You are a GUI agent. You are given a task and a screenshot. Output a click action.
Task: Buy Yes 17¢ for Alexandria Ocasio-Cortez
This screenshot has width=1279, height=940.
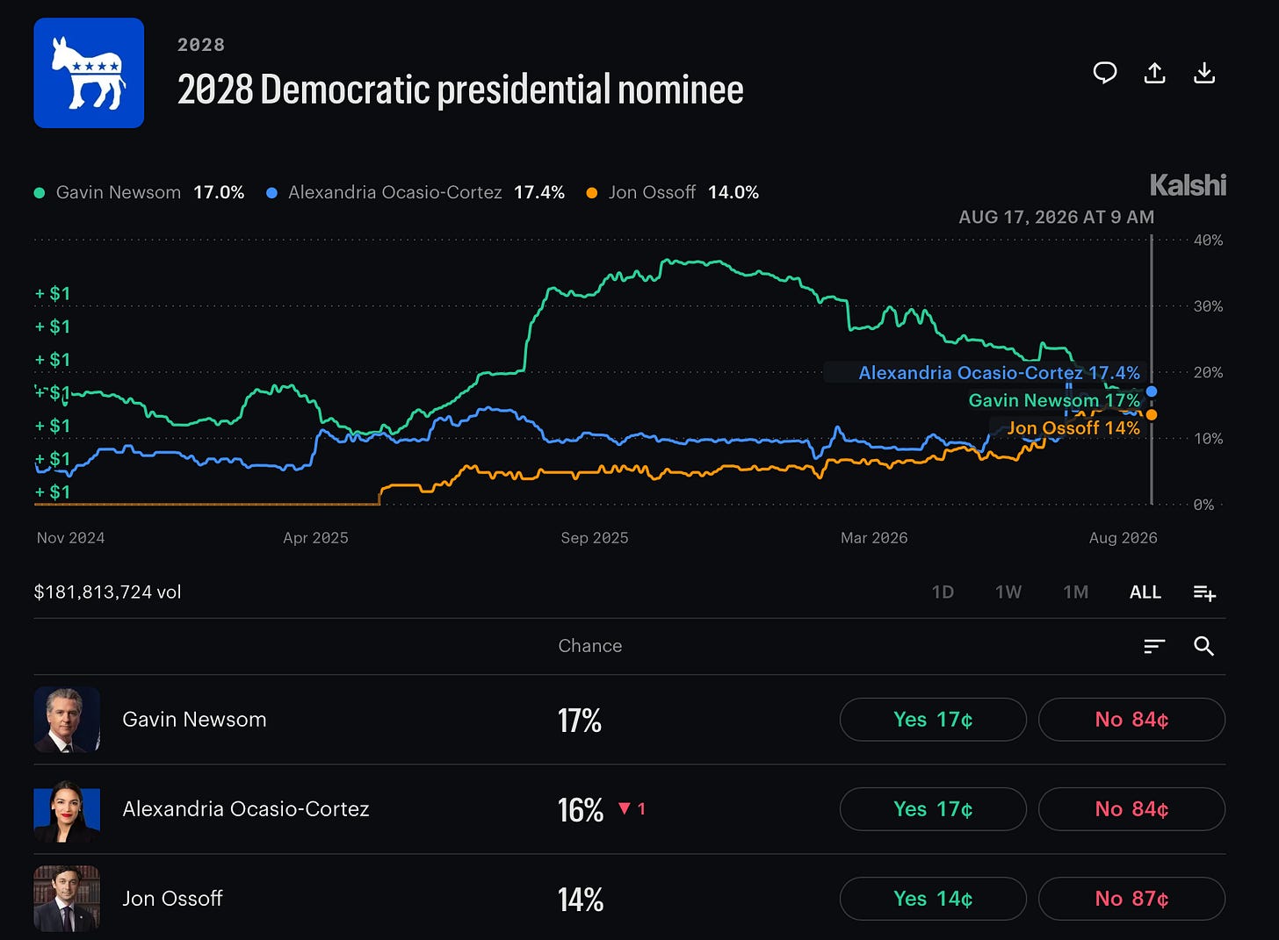pos(933,809)
